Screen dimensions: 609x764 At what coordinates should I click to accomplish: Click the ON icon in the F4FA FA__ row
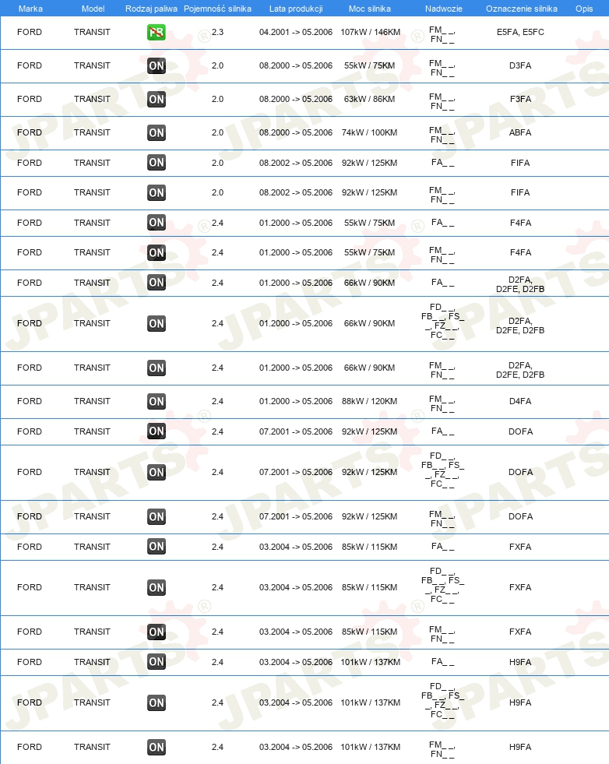click(x=157, y=223)
